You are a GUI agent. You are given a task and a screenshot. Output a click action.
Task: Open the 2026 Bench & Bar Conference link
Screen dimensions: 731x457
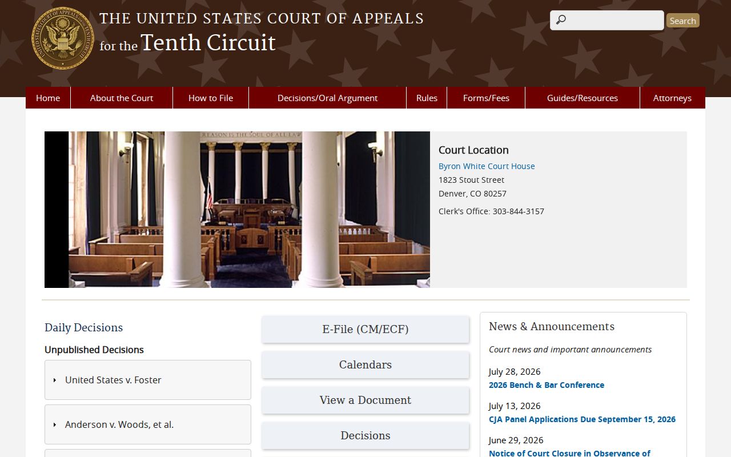pyautogui.click(x=547, y=385)
